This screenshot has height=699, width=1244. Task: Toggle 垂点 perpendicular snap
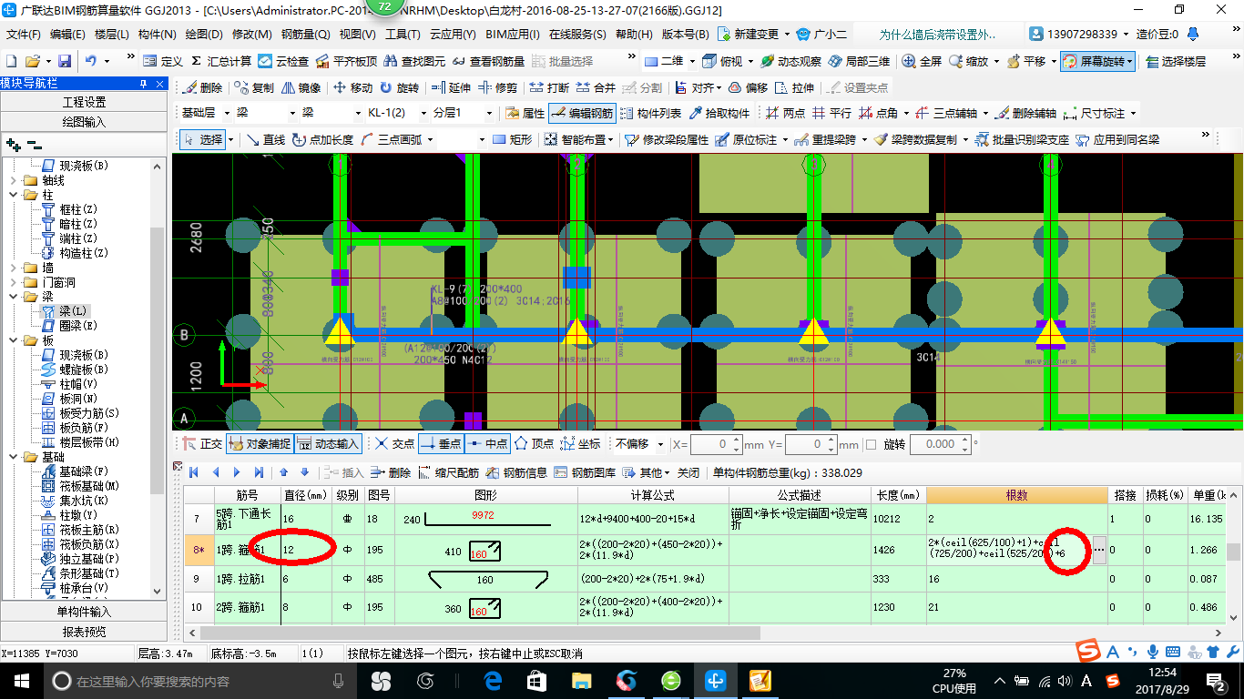(x=441, y=443)
